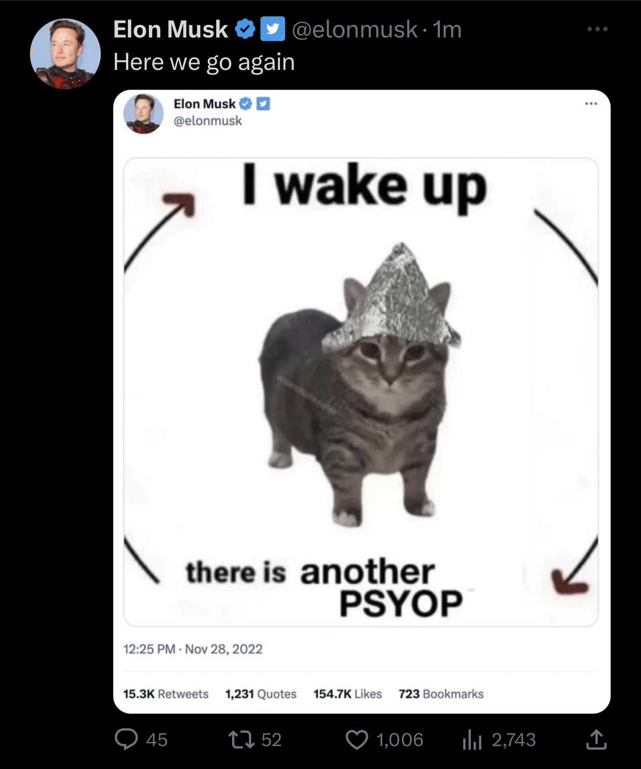641x769 pixels.
Task: Like the tweet with the heart icon
Action: pos(357,740)
